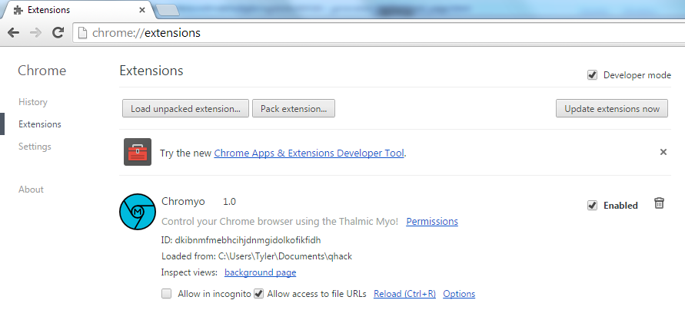Image resolution: width=685 pixels, height=310 pixels.
Task: Click the red toolbox icon
Action: (138, 152)
